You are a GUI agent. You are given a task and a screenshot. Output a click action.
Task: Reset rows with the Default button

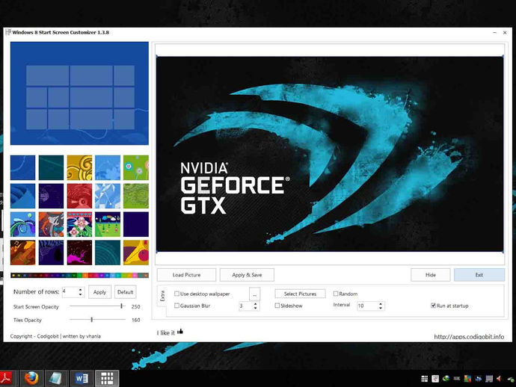point(126,292)
